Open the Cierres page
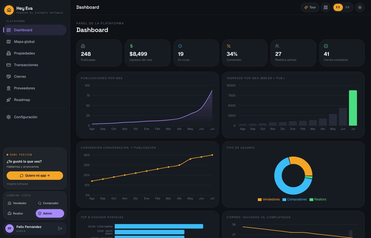The height and width of the screenshot is (238, 371). [35, 76]
